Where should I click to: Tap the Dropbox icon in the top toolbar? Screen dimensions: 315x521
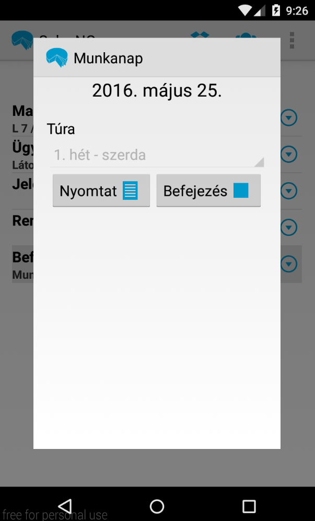click(200, 34)
